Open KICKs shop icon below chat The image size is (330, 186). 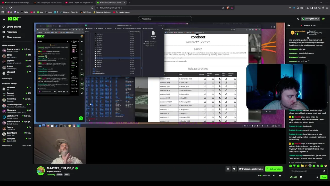click(301, 177)
